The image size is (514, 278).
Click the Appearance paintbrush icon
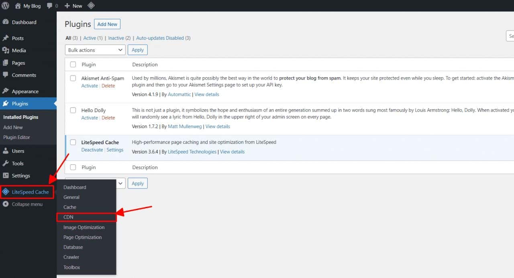[x=6, y=91]
